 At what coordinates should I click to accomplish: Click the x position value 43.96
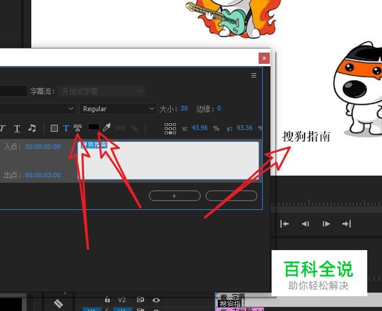click(x=200, y=128)
